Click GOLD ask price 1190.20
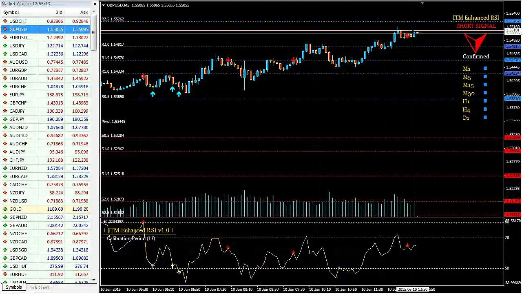Viewport: 522px width, 294px height. [x=80, y=209]
